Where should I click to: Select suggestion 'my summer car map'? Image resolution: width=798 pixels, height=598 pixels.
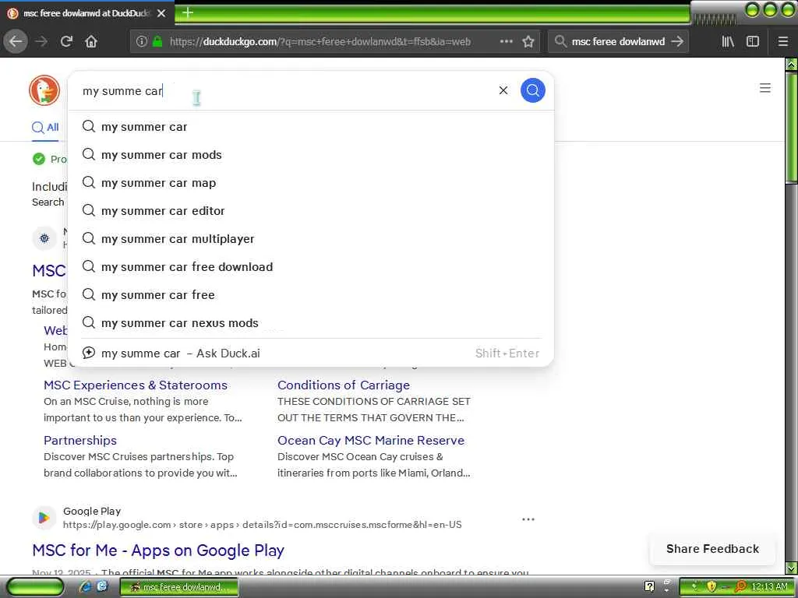click(x=311, y=182)
